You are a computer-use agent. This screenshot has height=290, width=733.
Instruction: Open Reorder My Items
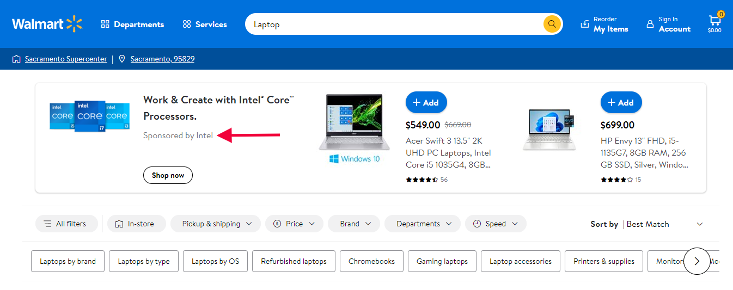[x=604, y=24]
